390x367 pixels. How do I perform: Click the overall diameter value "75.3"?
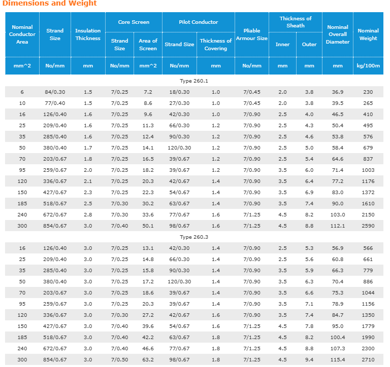(x=338, y=293)
